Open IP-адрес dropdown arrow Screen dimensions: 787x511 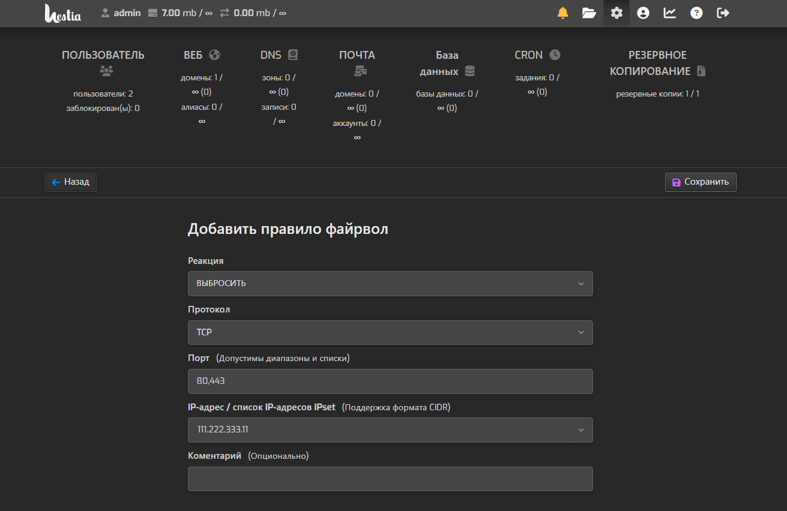pos(580,430)
